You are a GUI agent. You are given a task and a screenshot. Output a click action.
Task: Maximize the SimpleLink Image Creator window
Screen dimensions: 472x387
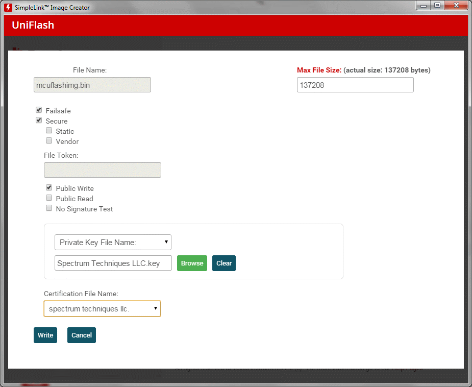click(x=437, y=6)
